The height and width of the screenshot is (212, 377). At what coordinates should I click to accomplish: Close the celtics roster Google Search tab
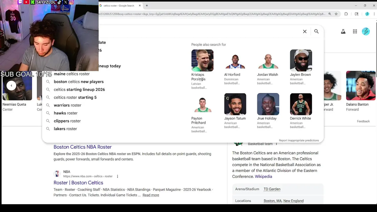140,6
